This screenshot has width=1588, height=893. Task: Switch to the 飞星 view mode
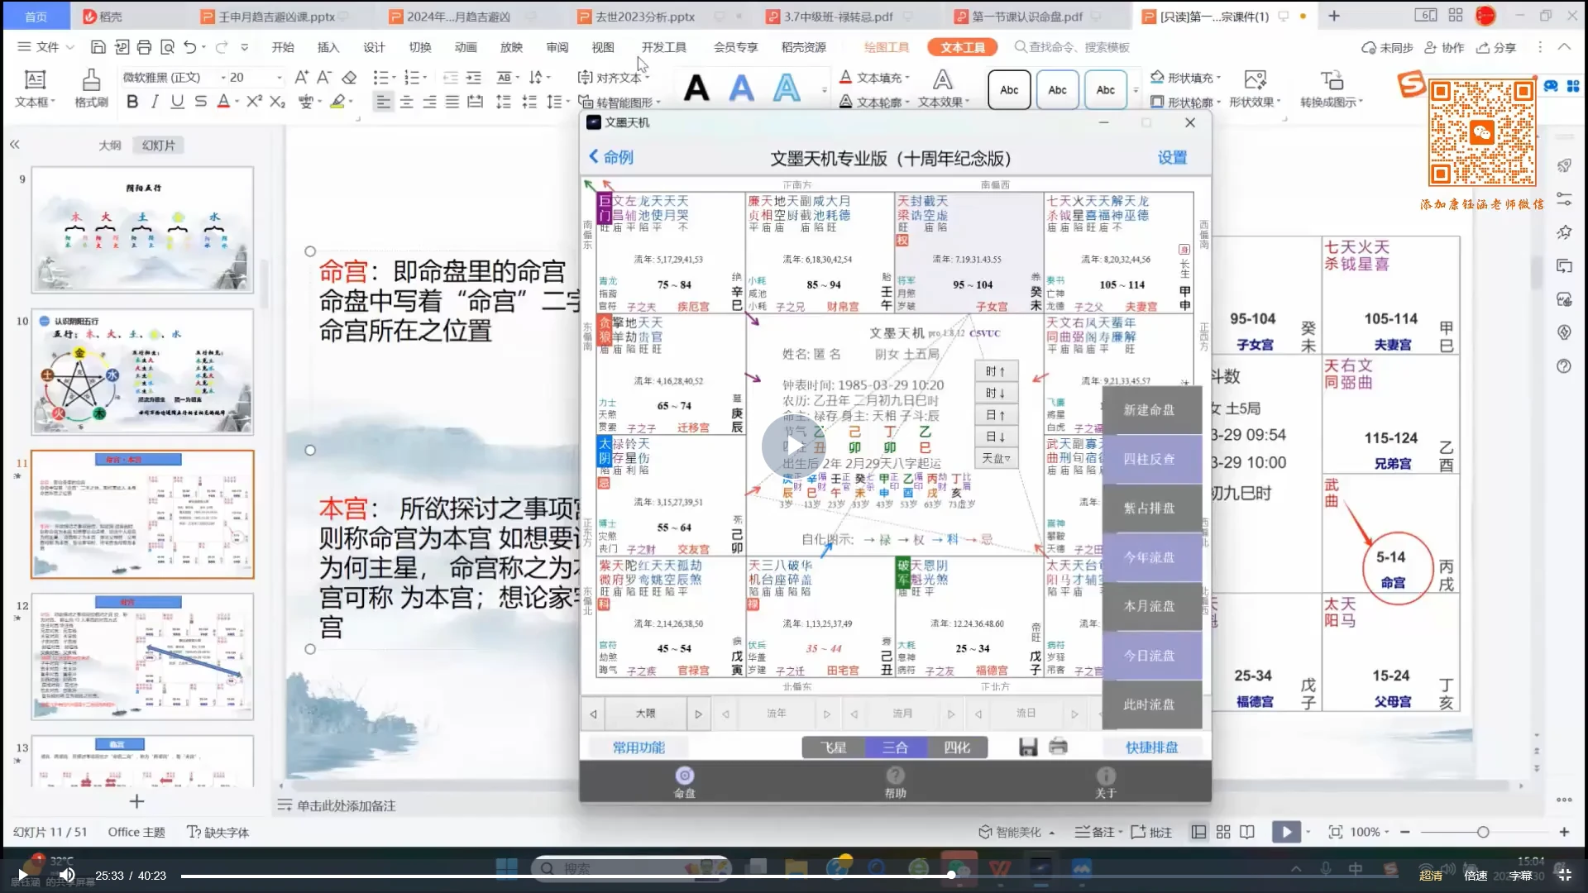pos(833,747)
